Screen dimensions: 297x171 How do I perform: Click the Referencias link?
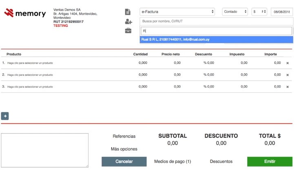124,136
